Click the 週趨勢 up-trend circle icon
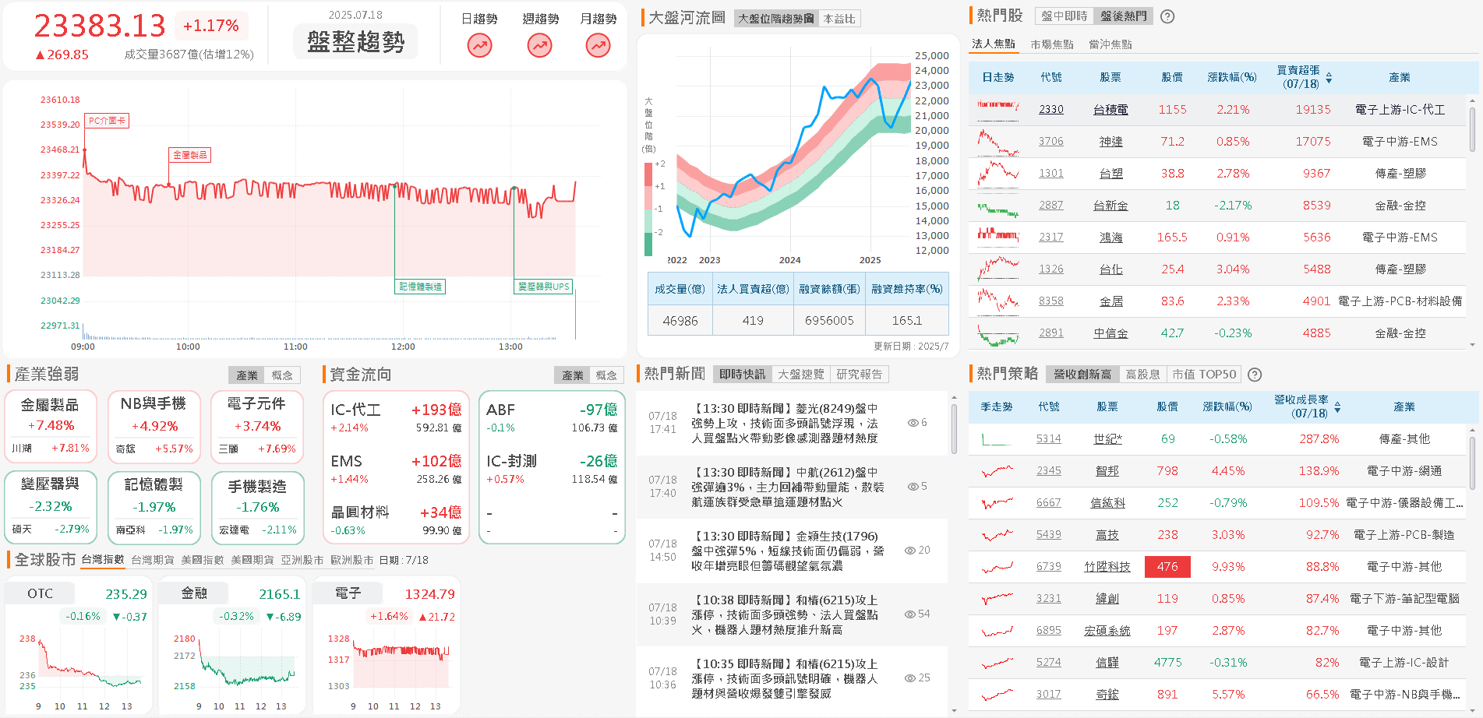This screenshot has width=1483, height=718. pos(539,46)
